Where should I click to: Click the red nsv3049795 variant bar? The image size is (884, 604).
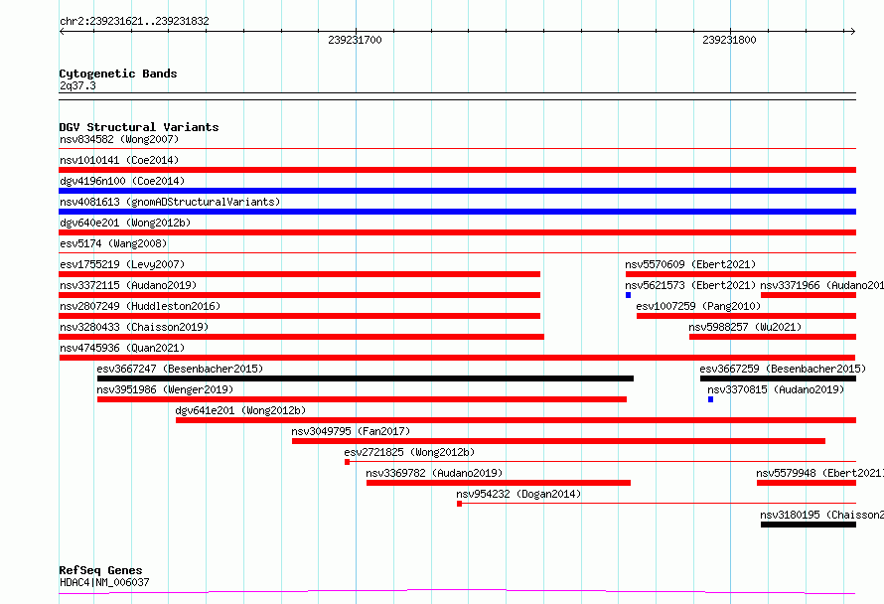pyautogui.click(x=558, y=441)
